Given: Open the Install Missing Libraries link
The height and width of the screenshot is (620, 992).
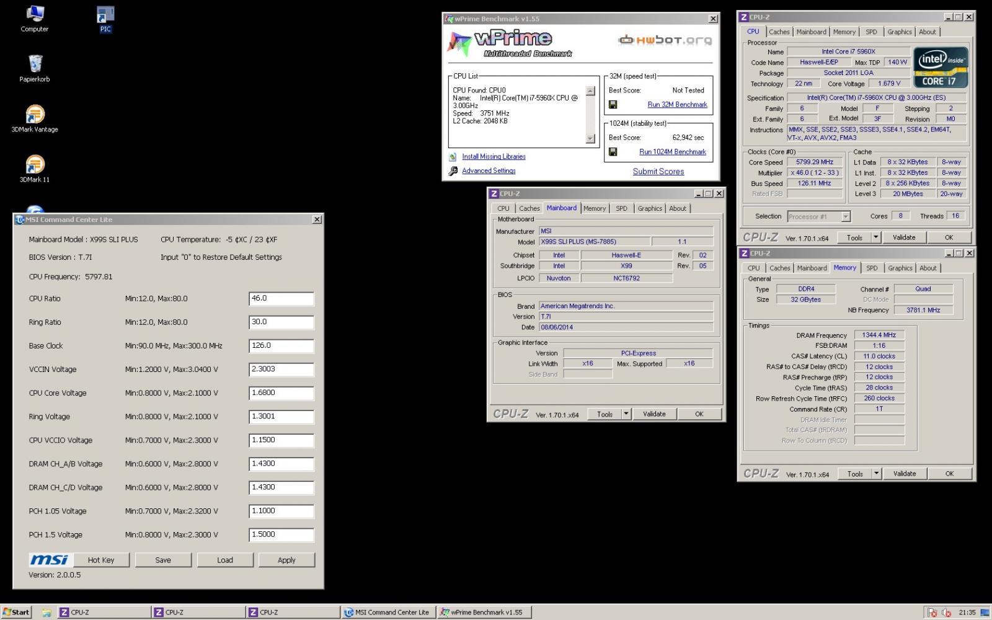Looking at the screenshot, I should pyautogui.click(x=494, y=157).
